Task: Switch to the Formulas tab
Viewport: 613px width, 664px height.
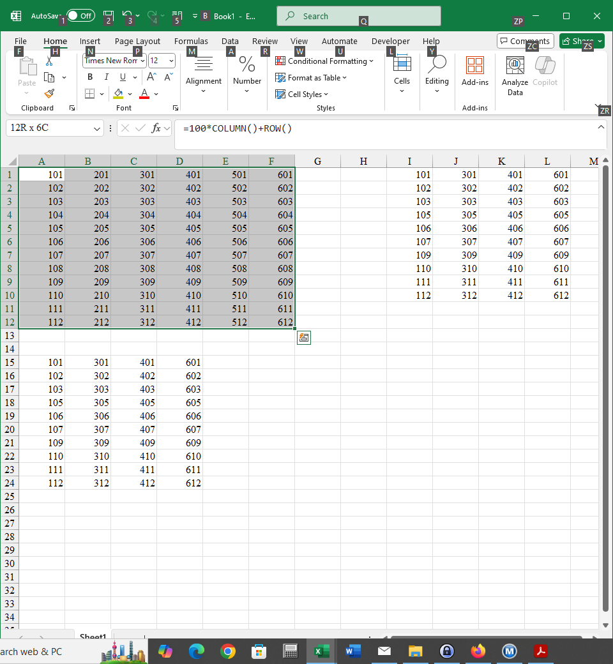Action: [191, 41]
